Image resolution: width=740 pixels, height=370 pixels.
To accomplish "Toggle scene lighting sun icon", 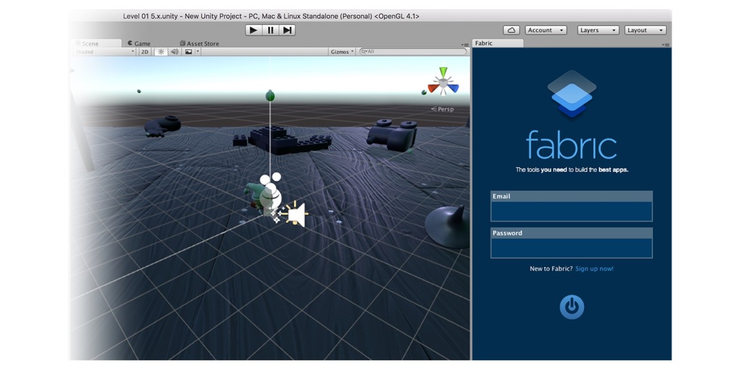I will click(161, 52).
